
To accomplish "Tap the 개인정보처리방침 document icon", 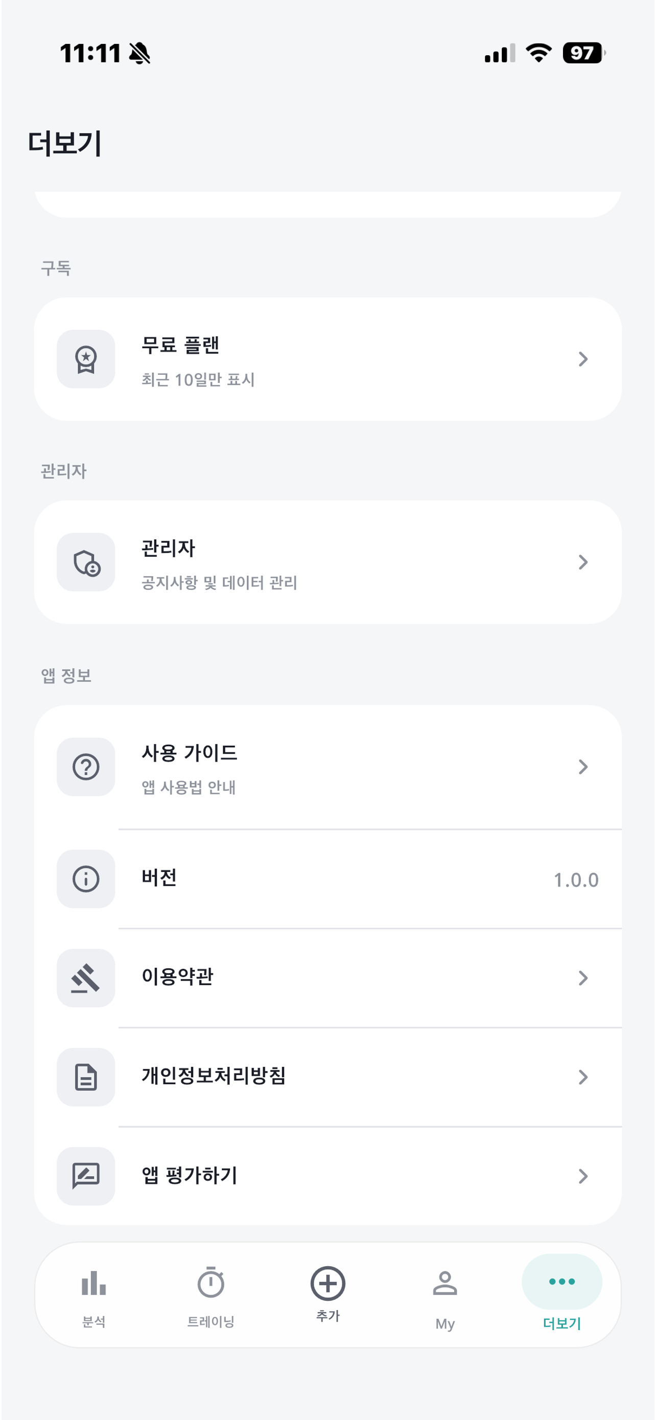I will tap(86, 1077).
